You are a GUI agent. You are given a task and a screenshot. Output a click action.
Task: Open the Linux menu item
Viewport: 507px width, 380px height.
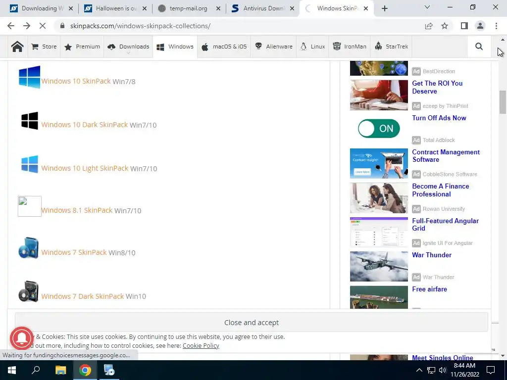tap(312, 47)
